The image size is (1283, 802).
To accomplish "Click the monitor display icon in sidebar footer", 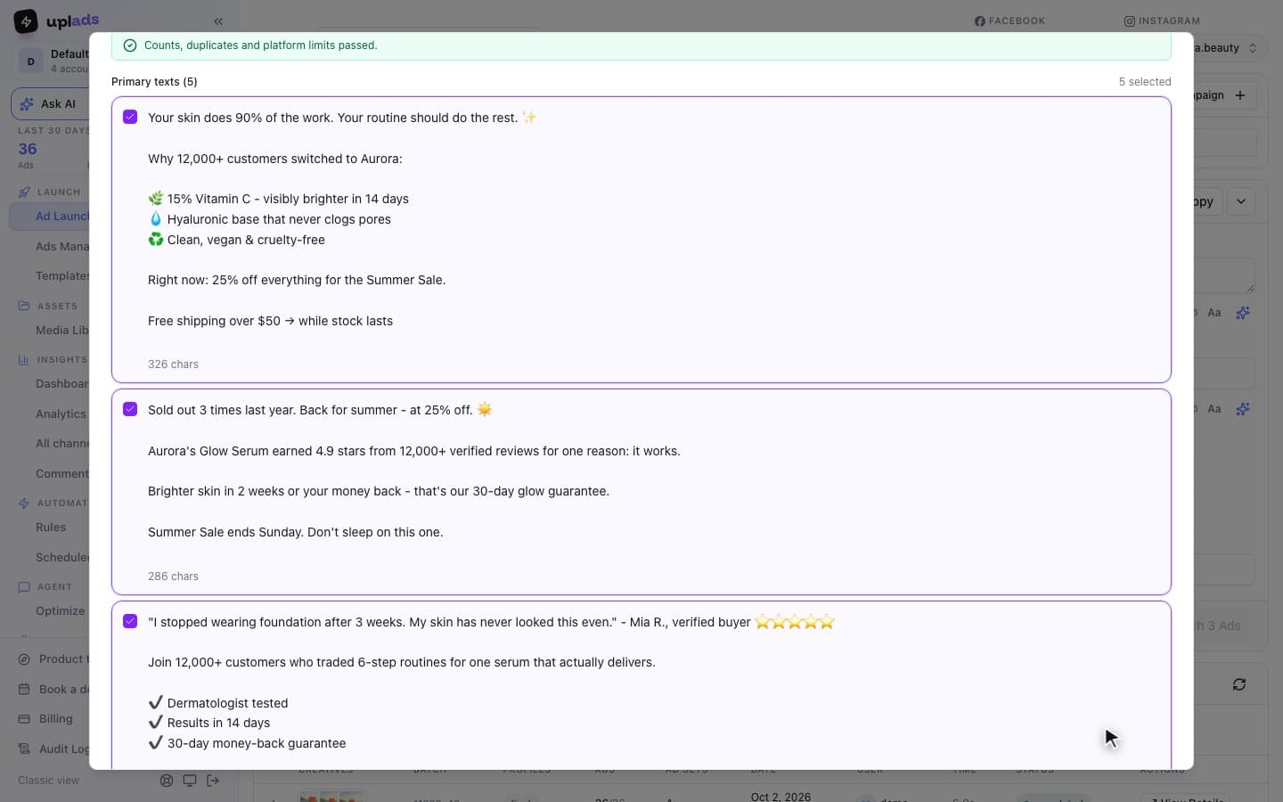I will coord(190,781).
